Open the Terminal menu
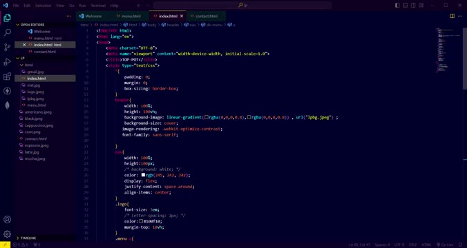This screenshot has width=467, height=248. [x=98, y=6]
